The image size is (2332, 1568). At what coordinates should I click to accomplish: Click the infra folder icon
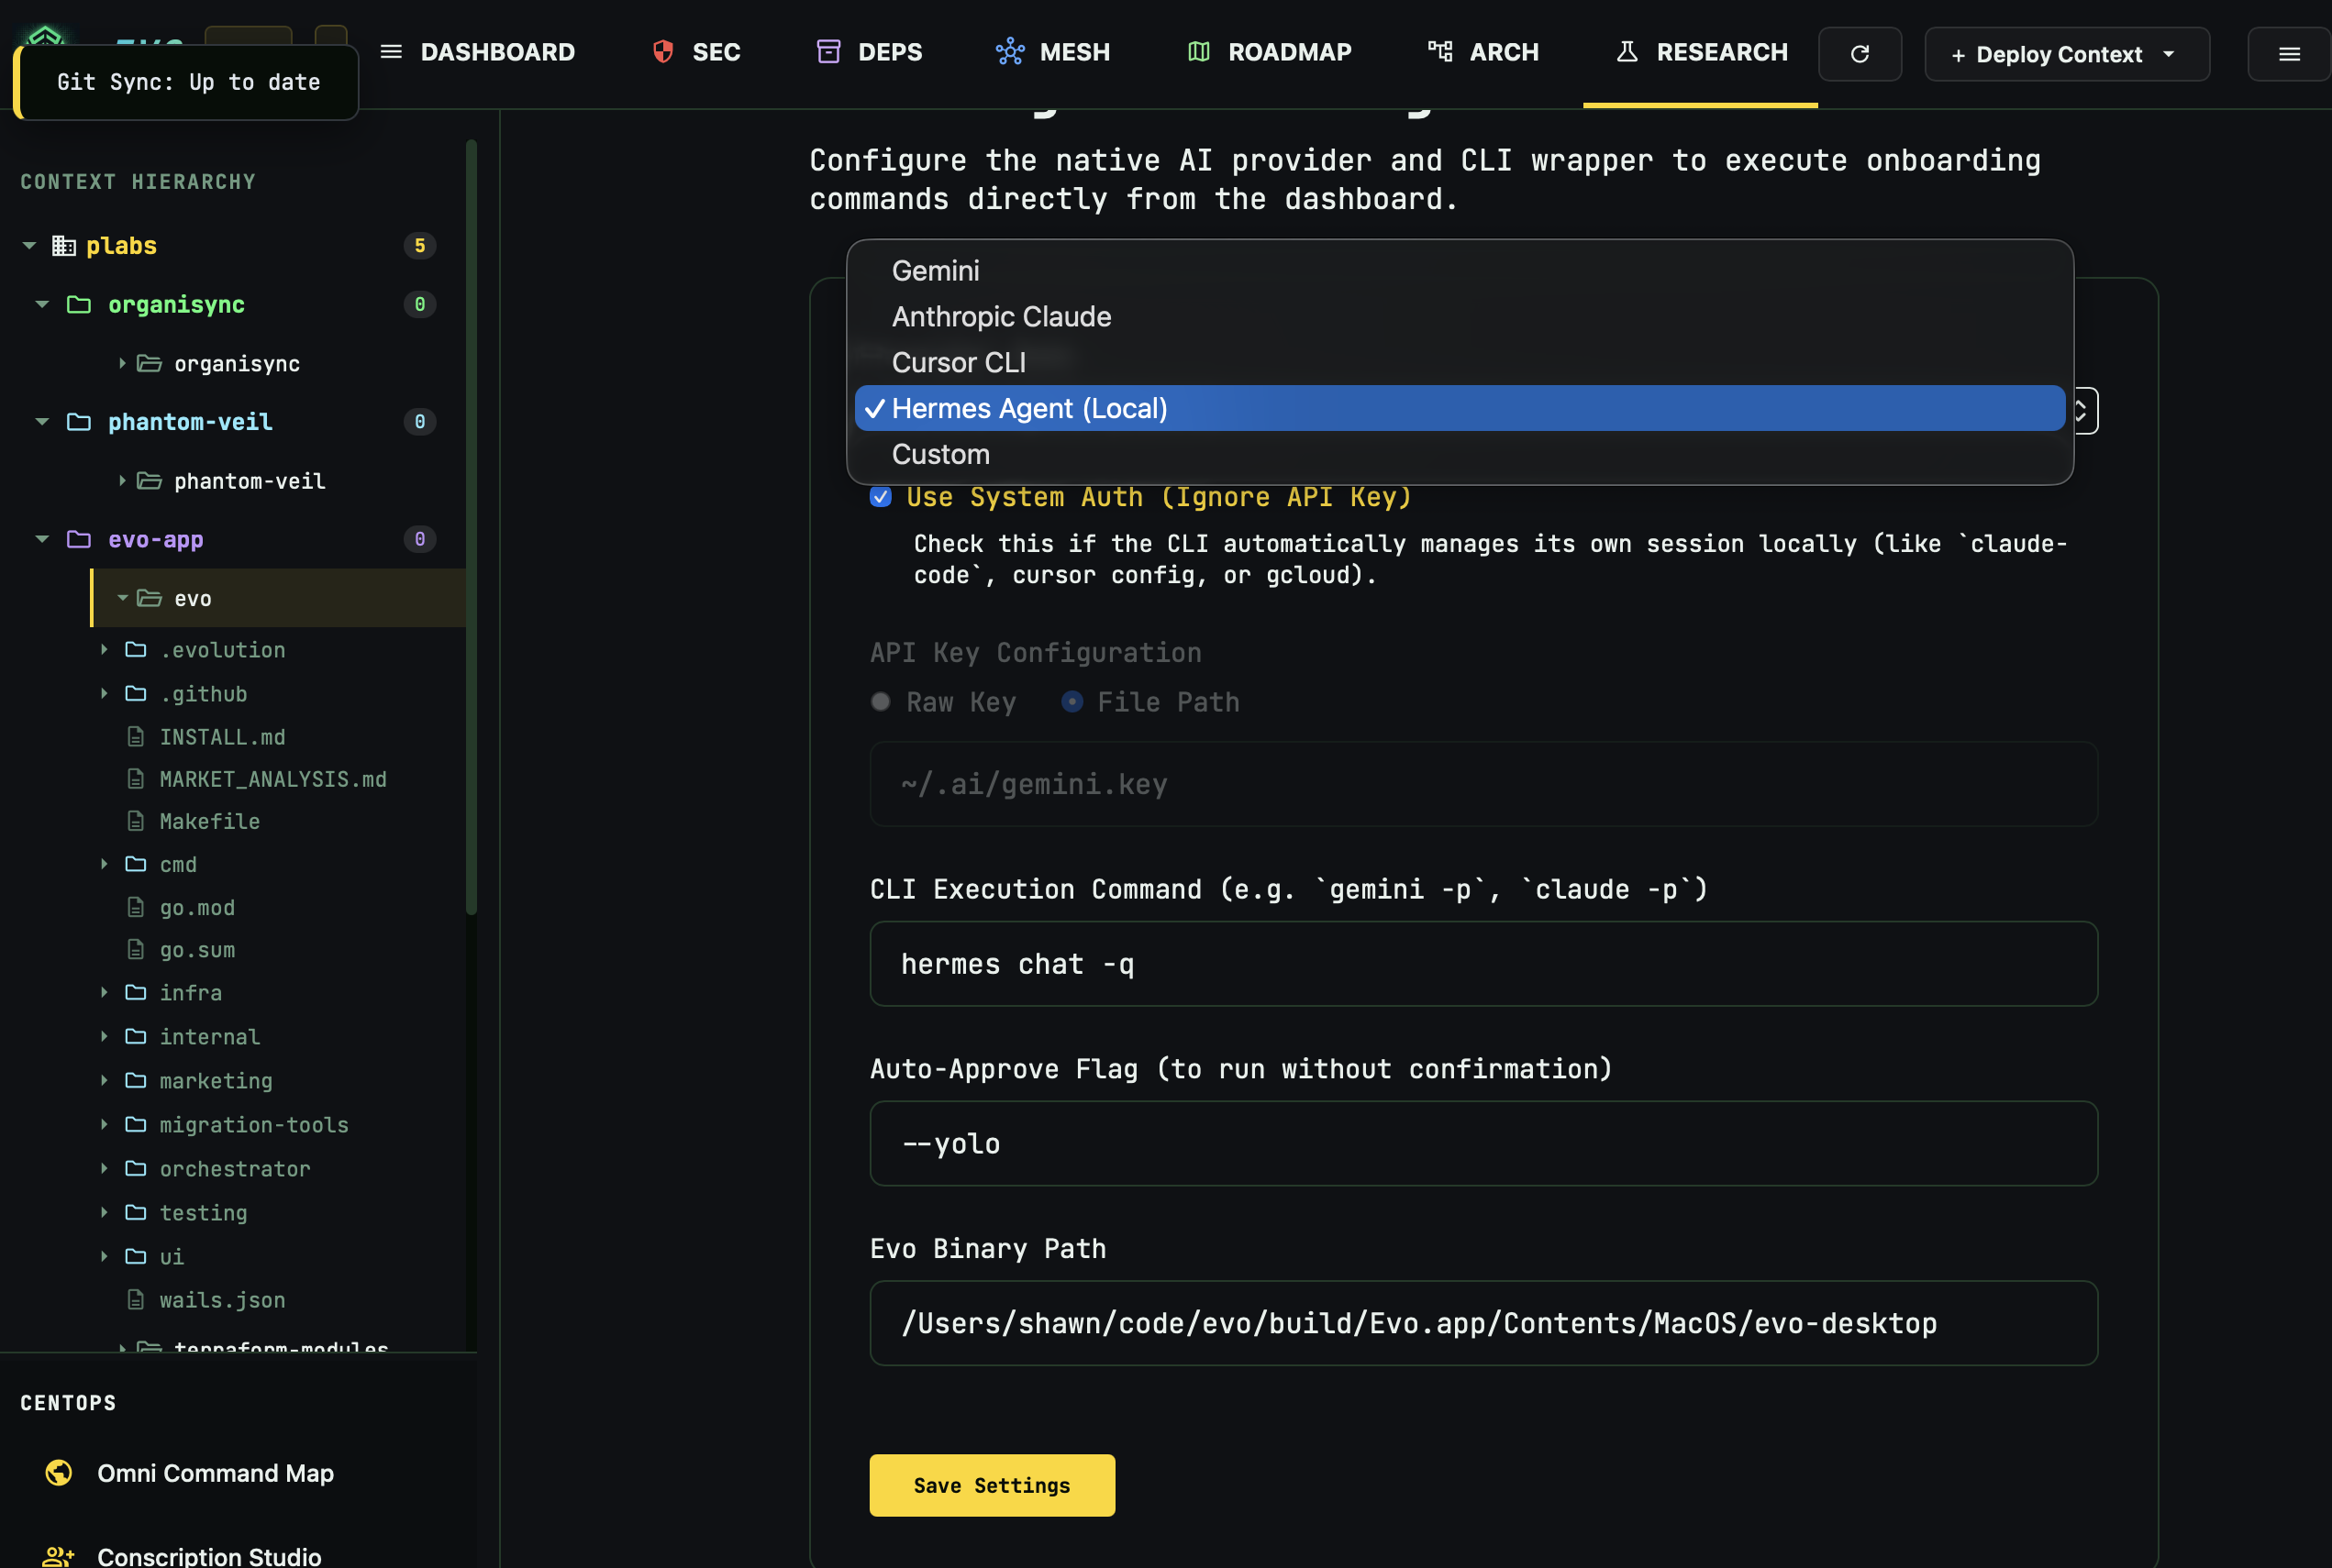pos(136,993)
